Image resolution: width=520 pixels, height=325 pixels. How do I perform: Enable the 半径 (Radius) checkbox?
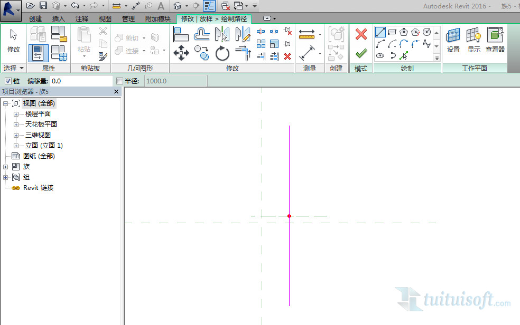point(119,81)
